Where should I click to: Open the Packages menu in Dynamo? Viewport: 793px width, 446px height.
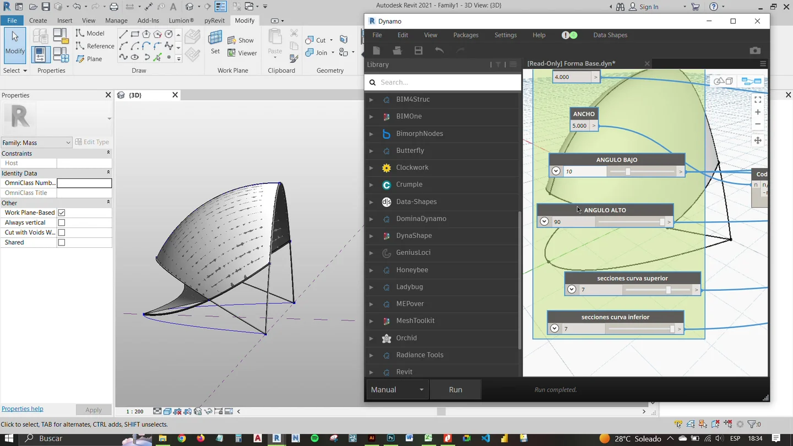(465, 35)
